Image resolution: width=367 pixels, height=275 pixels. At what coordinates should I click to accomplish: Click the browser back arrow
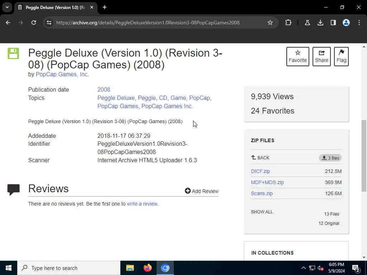[x=8, y=23]
